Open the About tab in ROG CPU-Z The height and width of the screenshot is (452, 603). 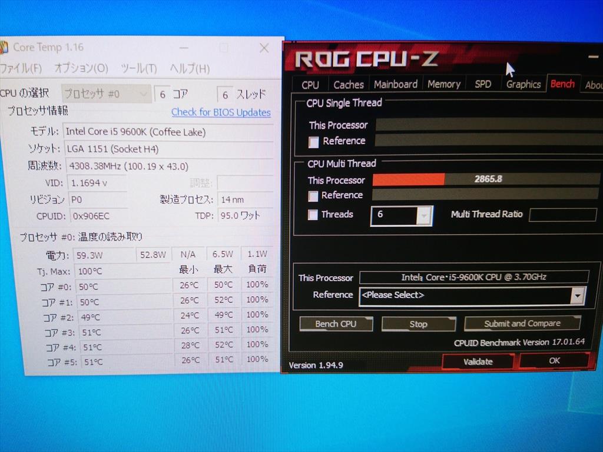pyautogui.click(x=592, y=85)
